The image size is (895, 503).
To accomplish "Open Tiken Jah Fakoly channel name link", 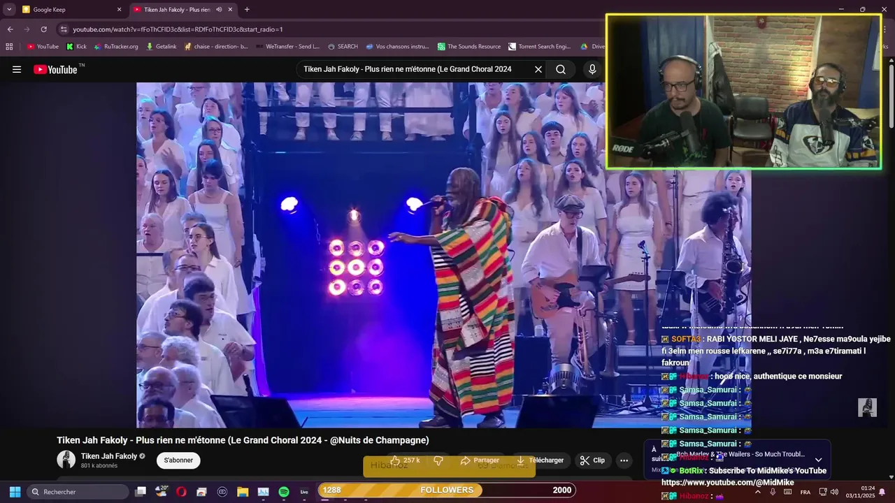I will (109, 456).
